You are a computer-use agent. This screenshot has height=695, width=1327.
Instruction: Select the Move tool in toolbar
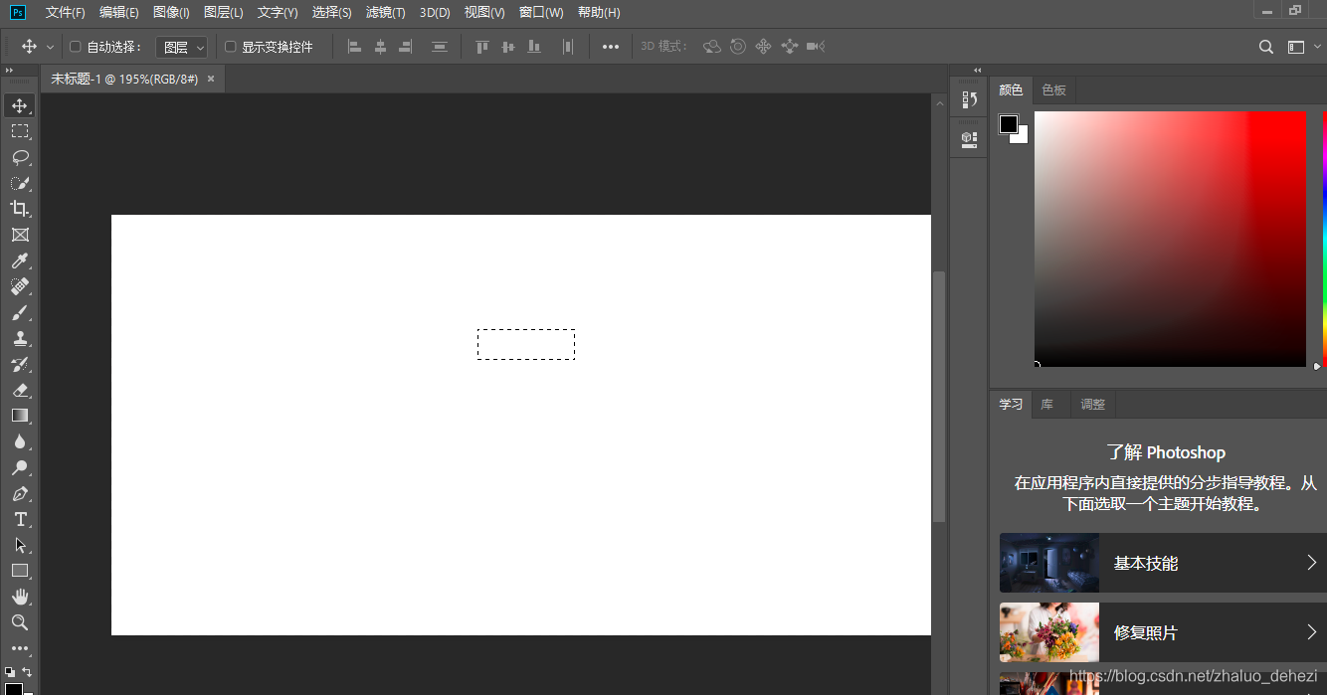tap(20, 105)
